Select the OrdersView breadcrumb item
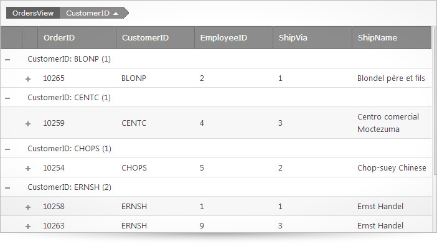The width and height of the screenshot is (437, 244). point(33,13)
